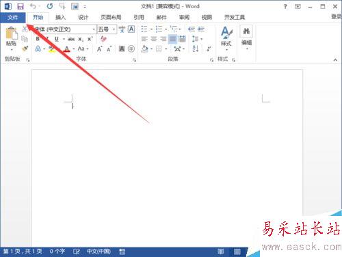
Task: Set line and paragraph spacing
Action: click(x=196, y=39)
